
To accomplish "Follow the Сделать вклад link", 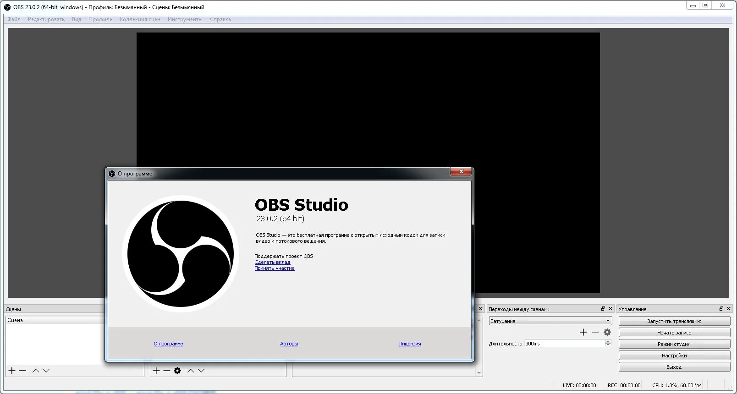I will click(272, 262).
